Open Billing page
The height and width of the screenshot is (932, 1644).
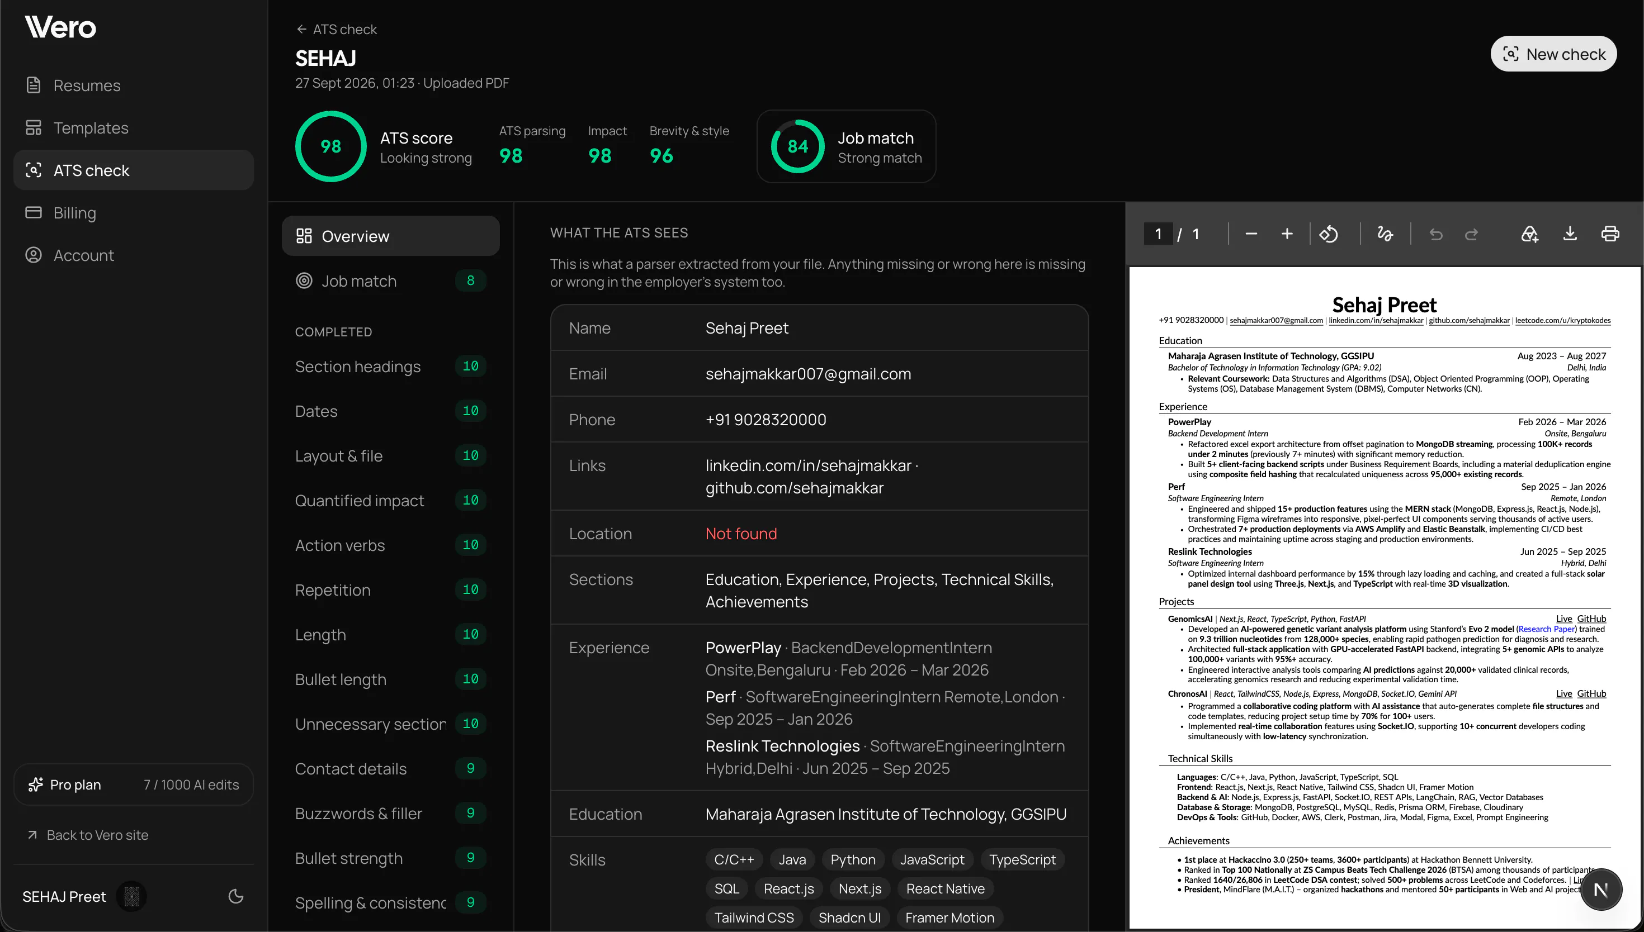click(x=133, y=212)
